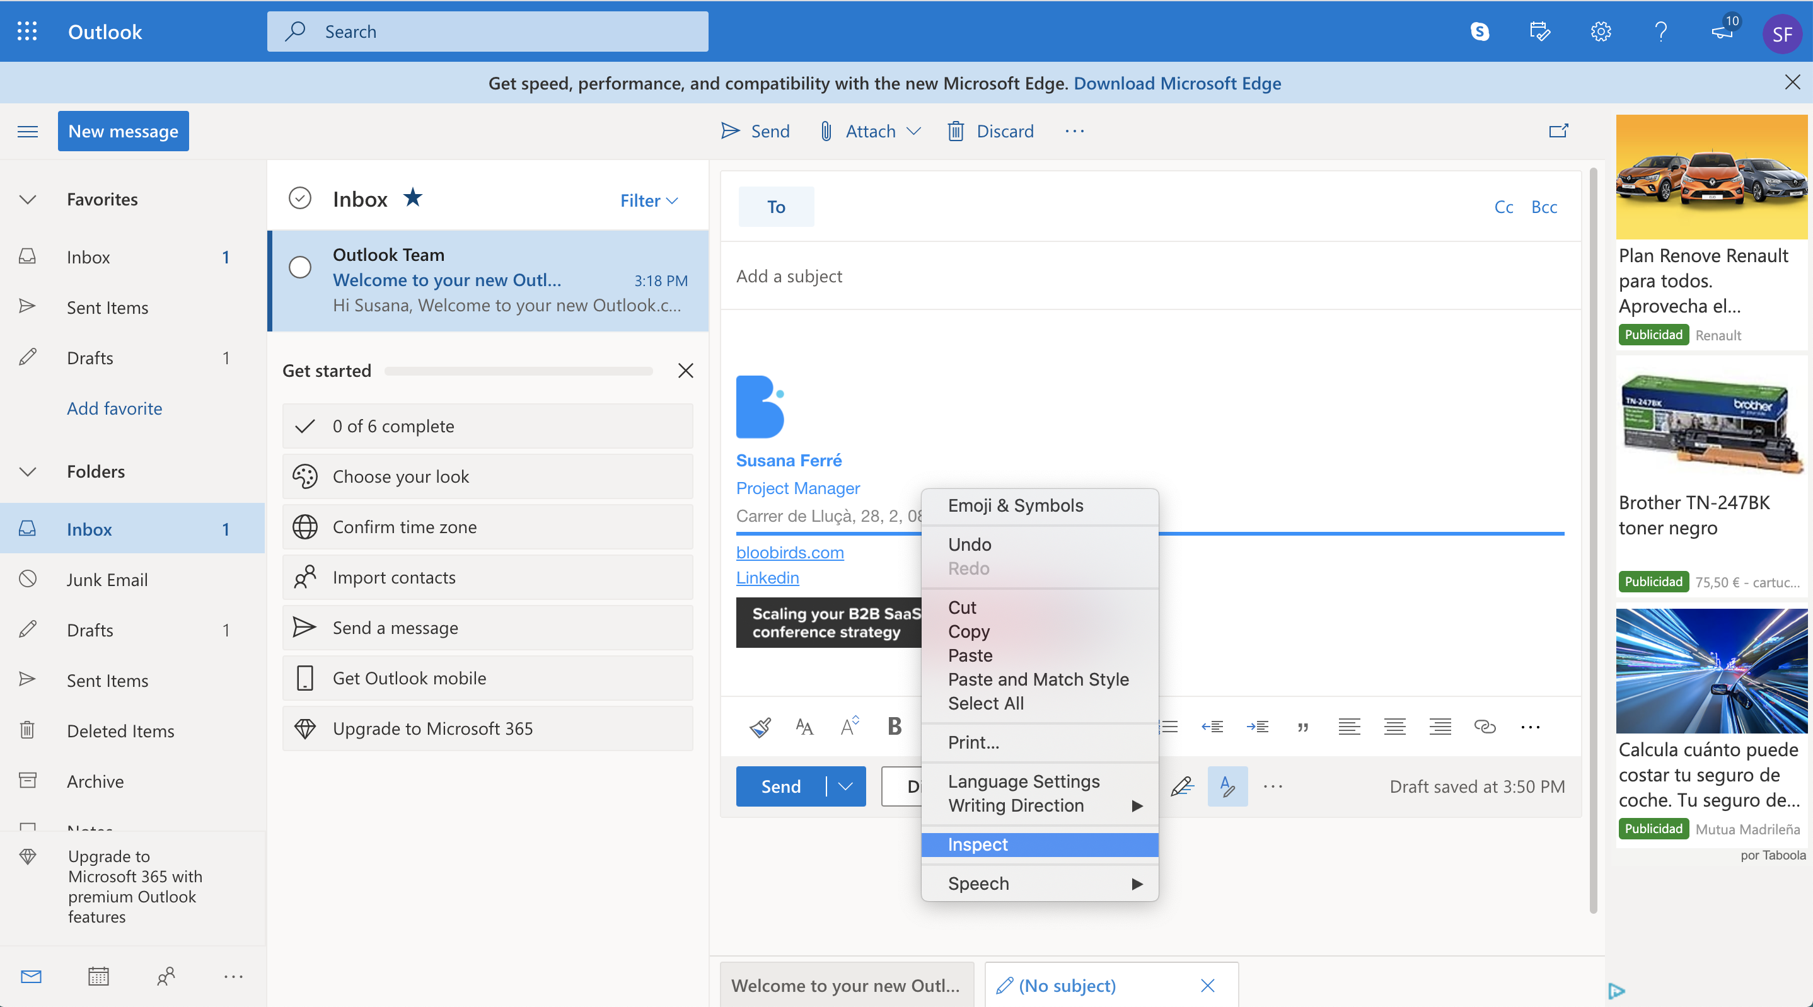Click the Font size icon
1813x1007 pixels.
point(804,726)
